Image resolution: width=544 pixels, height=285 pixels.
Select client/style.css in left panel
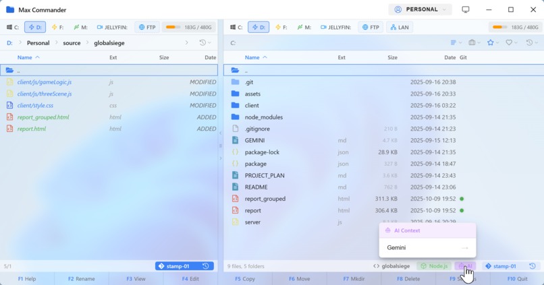point(109,105)
